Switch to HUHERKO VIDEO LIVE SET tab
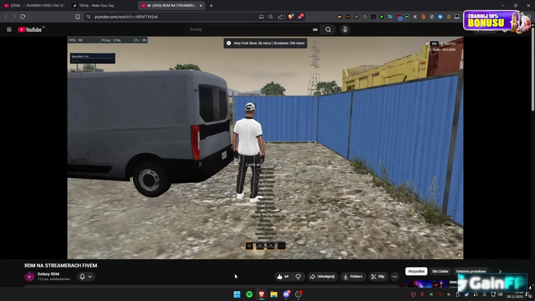This screenshot has width=535, height=301. click(34, 5)
